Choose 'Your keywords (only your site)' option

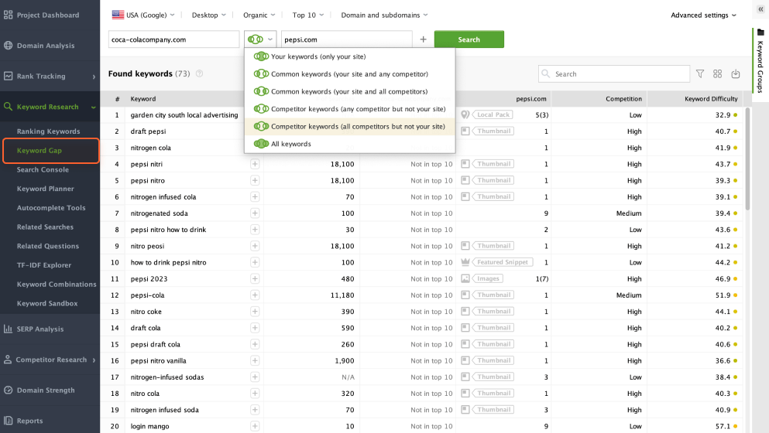318,56
